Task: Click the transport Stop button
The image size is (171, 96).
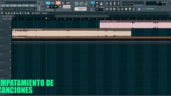Action: pos(56,7)
